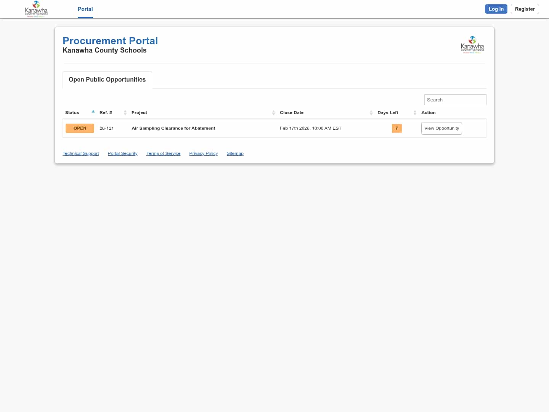Viewport: 549px width, 412px height.
Task: Click the Kanawha County Schools logo in the navbar
Action: pyautogui.click(x=36, y=8)
